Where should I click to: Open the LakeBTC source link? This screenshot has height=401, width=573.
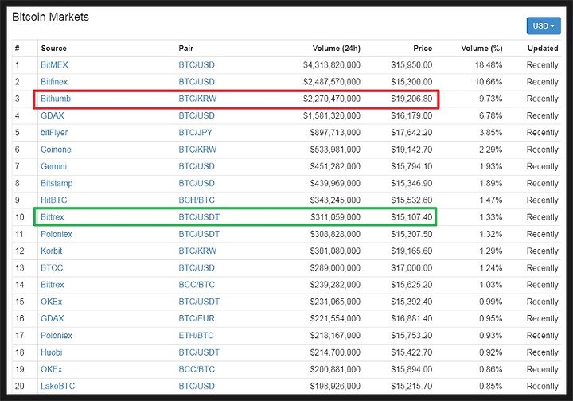coord(58,386)
